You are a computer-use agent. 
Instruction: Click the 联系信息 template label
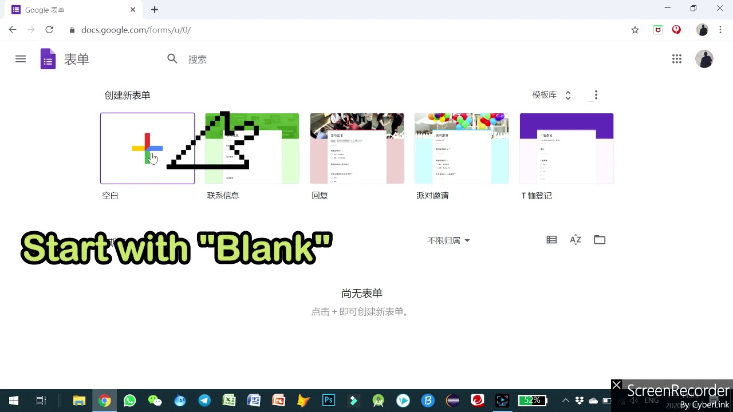[223, 196]
